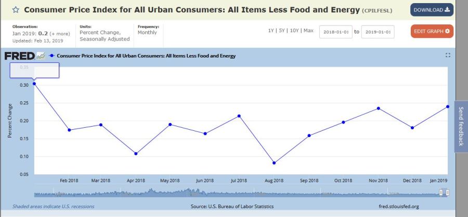The height and width of the screenshot is (217, 468).
Task: Click the April 2018 data point
Action: click(x=136, y=154)
